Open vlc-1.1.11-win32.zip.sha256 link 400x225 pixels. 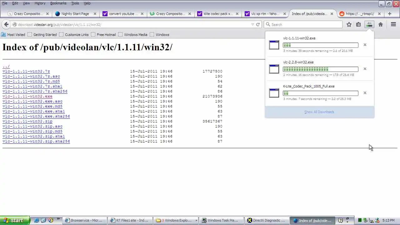click(x=36, y=141)
